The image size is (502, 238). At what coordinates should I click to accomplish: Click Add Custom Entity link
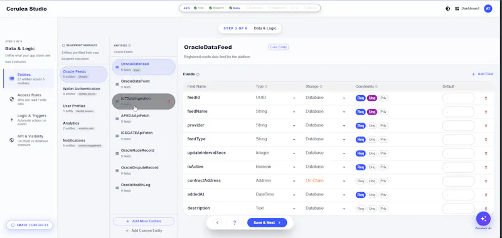click(x=144, y=230)
